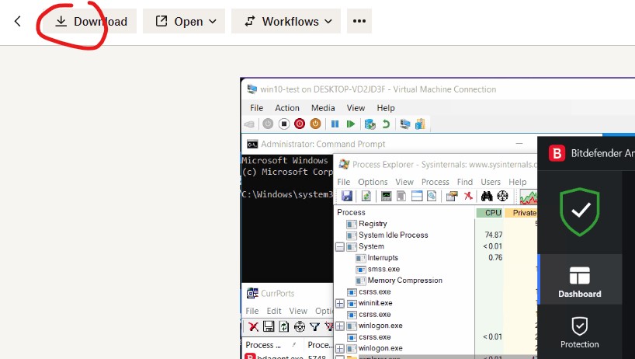Click the greyed VM Start power icon

tap(268, 124)
